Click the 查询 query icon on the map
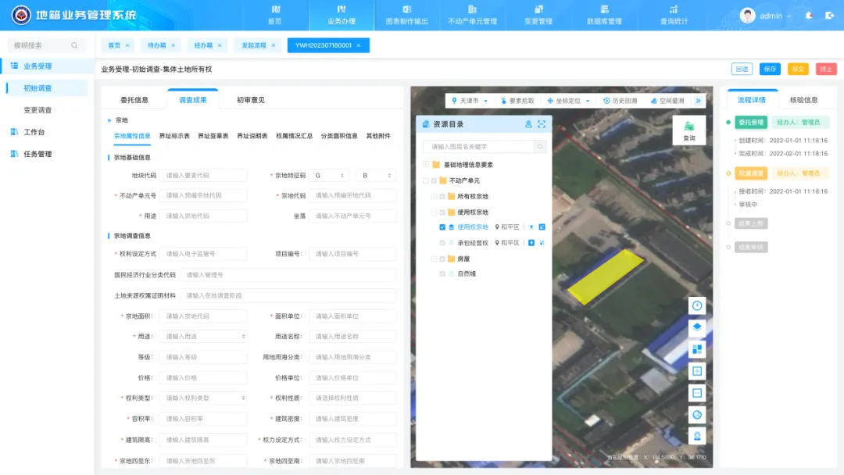This screenshot has height=475, width=844. coord(688,130)
